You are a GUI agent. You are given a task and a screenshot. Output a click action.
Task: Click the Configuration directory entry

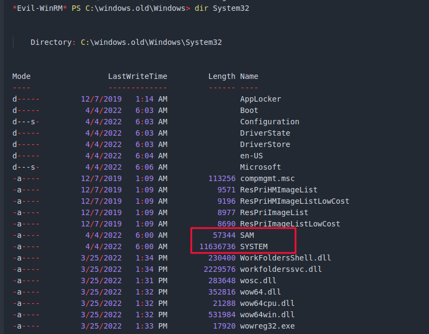coord(270,122)
